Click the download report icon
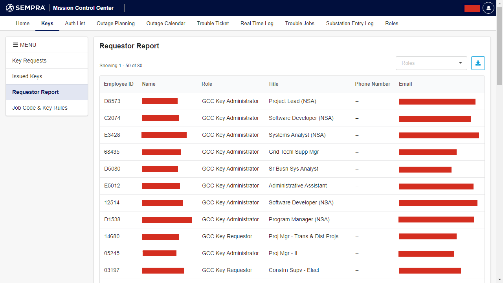Image resolution: width=503 pixels, height=283 pixels. 478,63
